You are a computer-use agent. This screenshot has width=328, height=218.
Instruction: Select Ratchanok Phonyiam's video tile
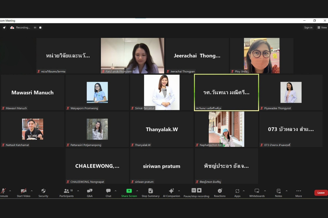(x=132, y=55)
